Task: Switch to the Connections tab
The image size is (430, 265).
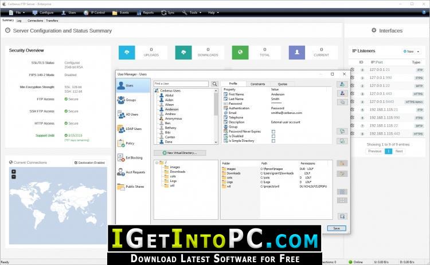Action: [x=35, y=21]
